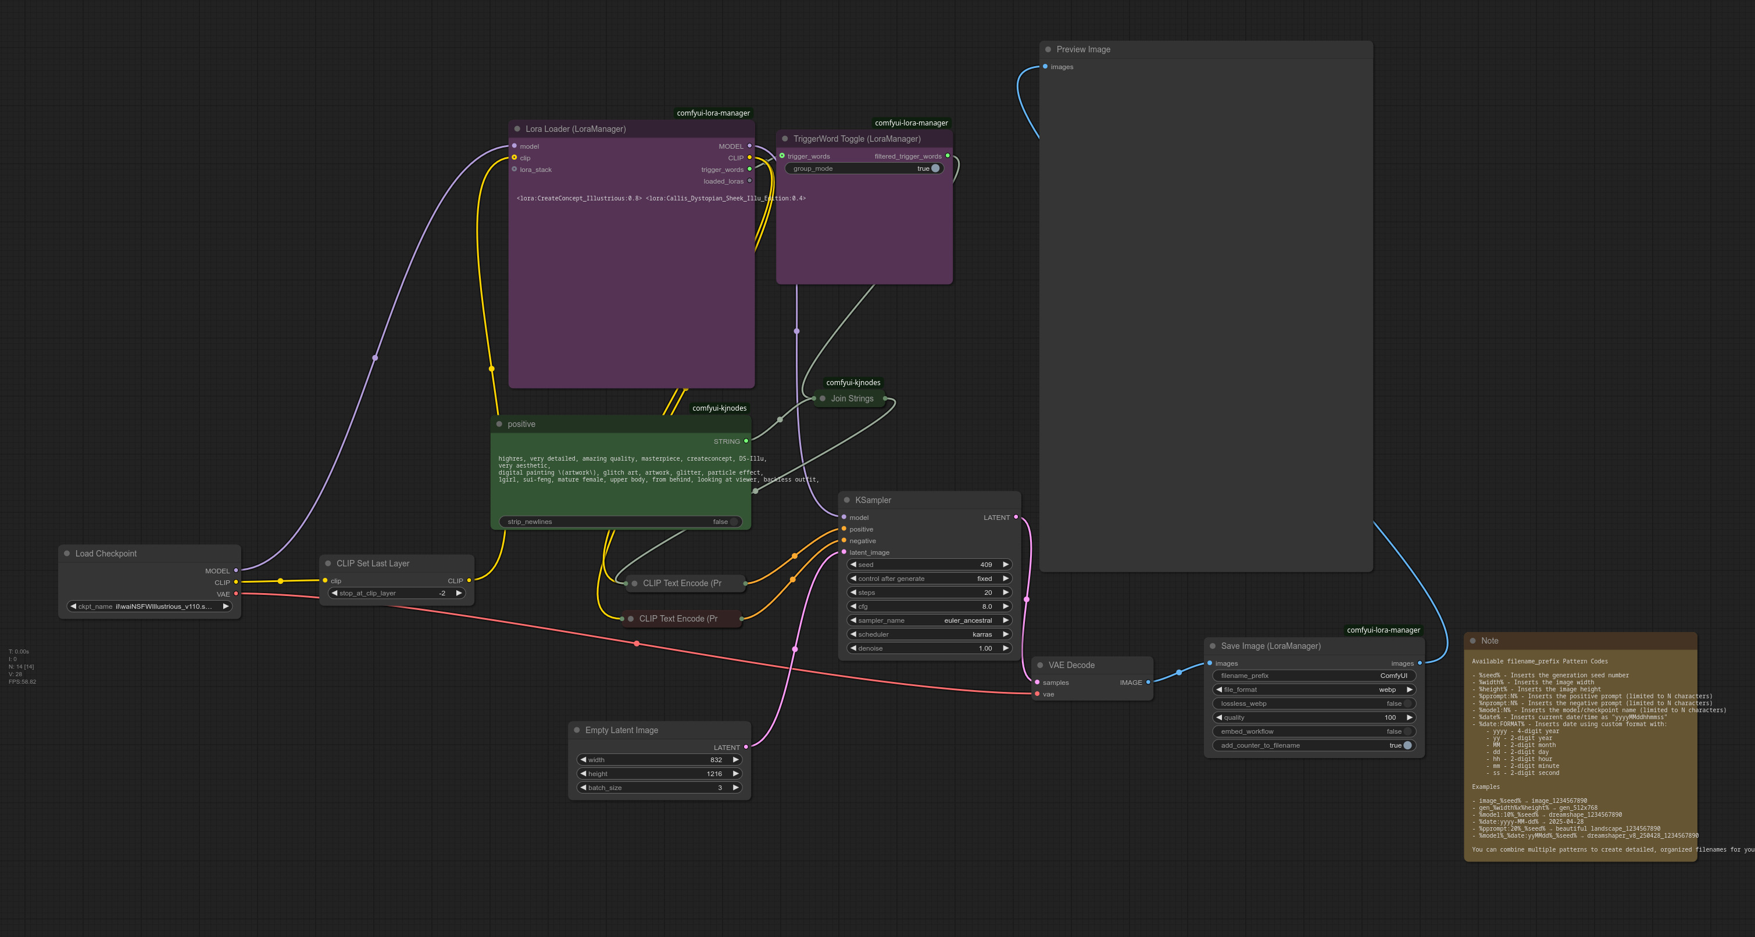The image size is (1755, 937).
Task: Open ckpt_name checkpoint selector
Action: tap(149, 606)
